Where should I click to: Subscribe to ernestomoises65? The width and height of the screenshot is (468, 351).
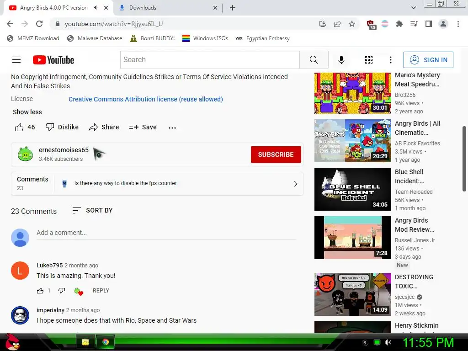[x=276, y=154]
